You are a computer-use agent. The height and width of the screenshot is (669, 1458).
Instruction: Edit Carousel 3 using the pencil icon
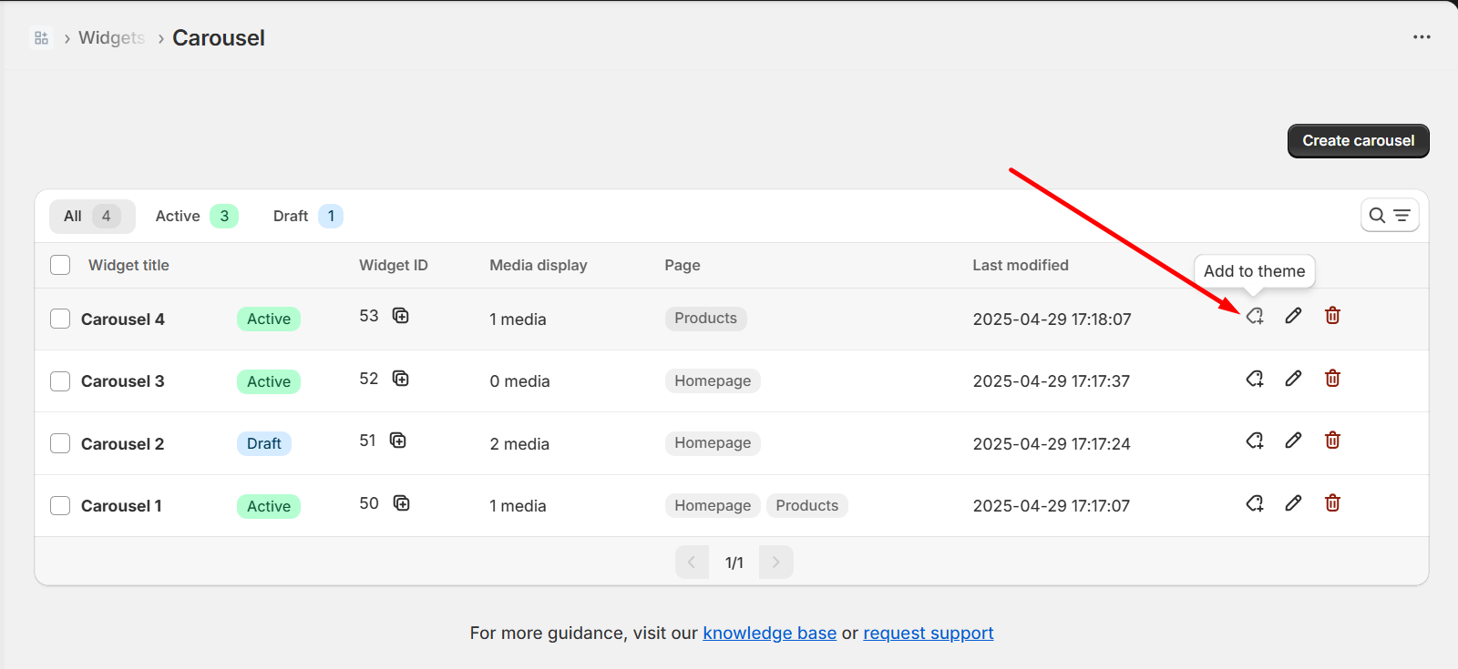(1293, 379)
